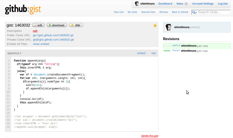Image resolution: width=233 pixels, height=138 pixels.
Task: Open the search dropdown magnifier icon
Action: point(194,12)
